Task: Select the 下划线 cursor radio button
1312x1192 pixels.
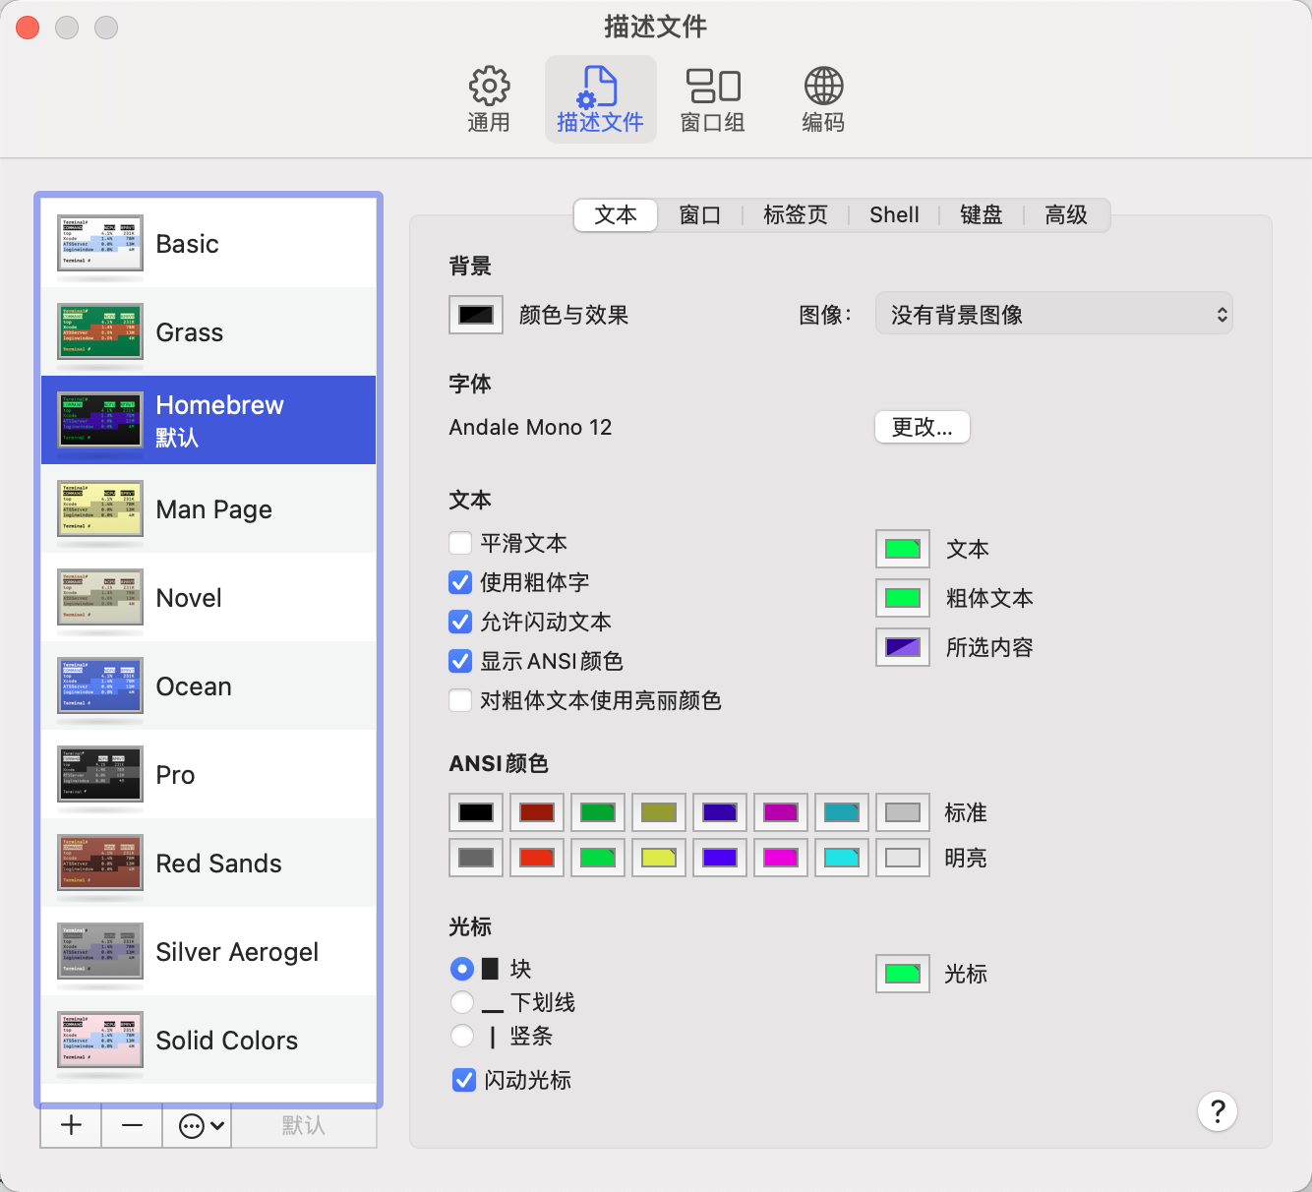Action: coord(462,1002)
